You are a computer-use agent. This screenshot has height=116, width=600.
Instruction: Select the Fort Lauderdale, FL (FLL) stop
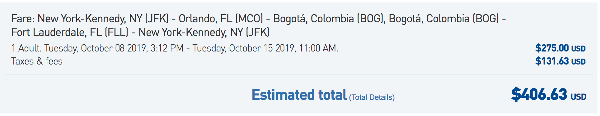(70, 32)
